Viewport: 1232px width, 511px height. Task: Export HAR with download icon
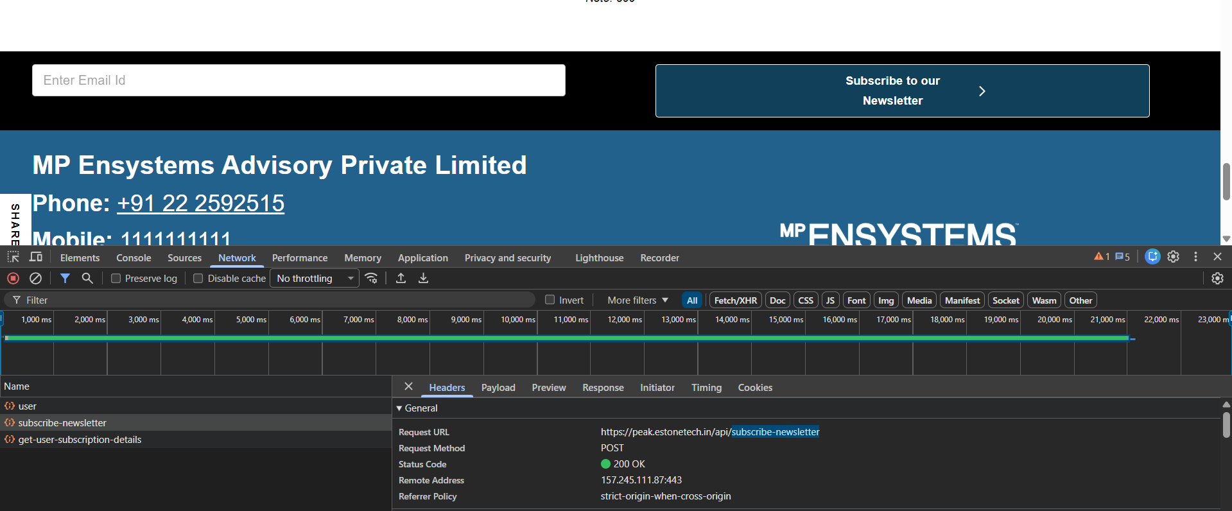click(423, 279)
